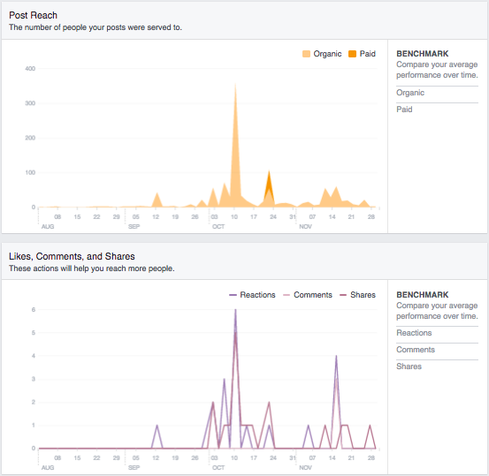Toggle Shares legend in engagement chart

(358, 295)
